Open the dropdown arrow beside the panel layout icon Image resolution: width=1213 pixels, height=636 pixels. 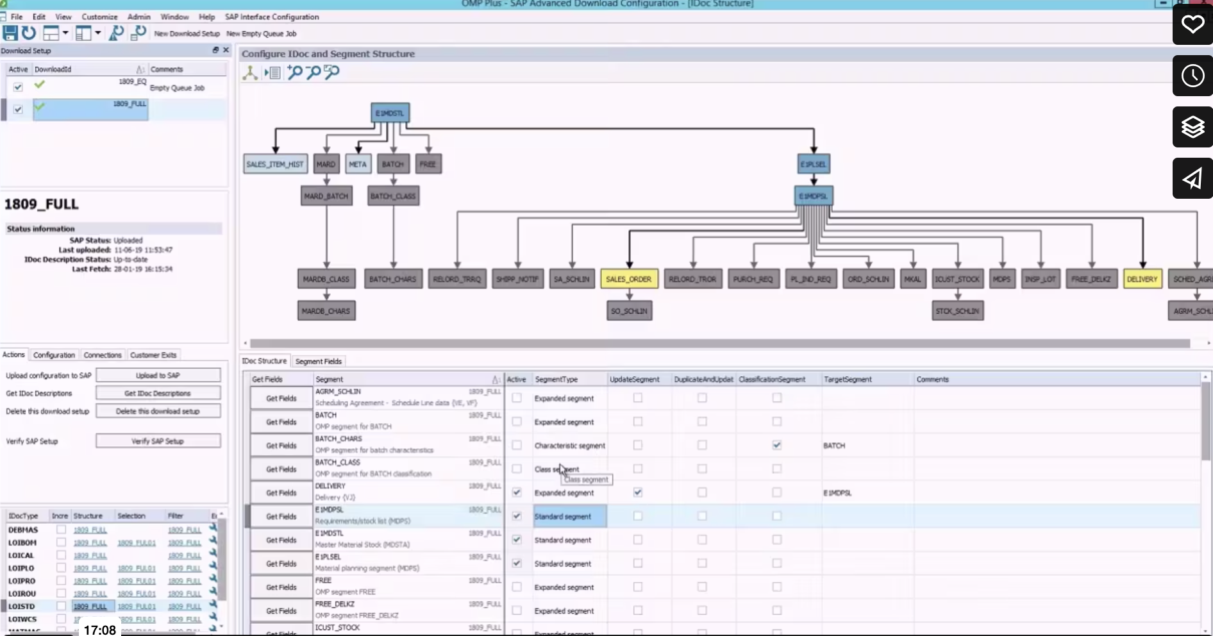(x=98, y=33)
